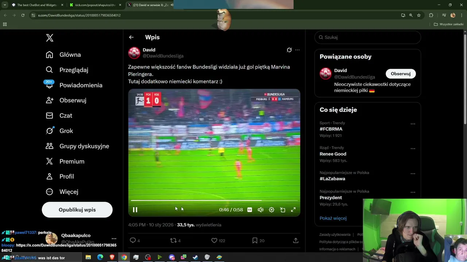
Task: Expand the Więcej menu
Action: pos(62,191)
